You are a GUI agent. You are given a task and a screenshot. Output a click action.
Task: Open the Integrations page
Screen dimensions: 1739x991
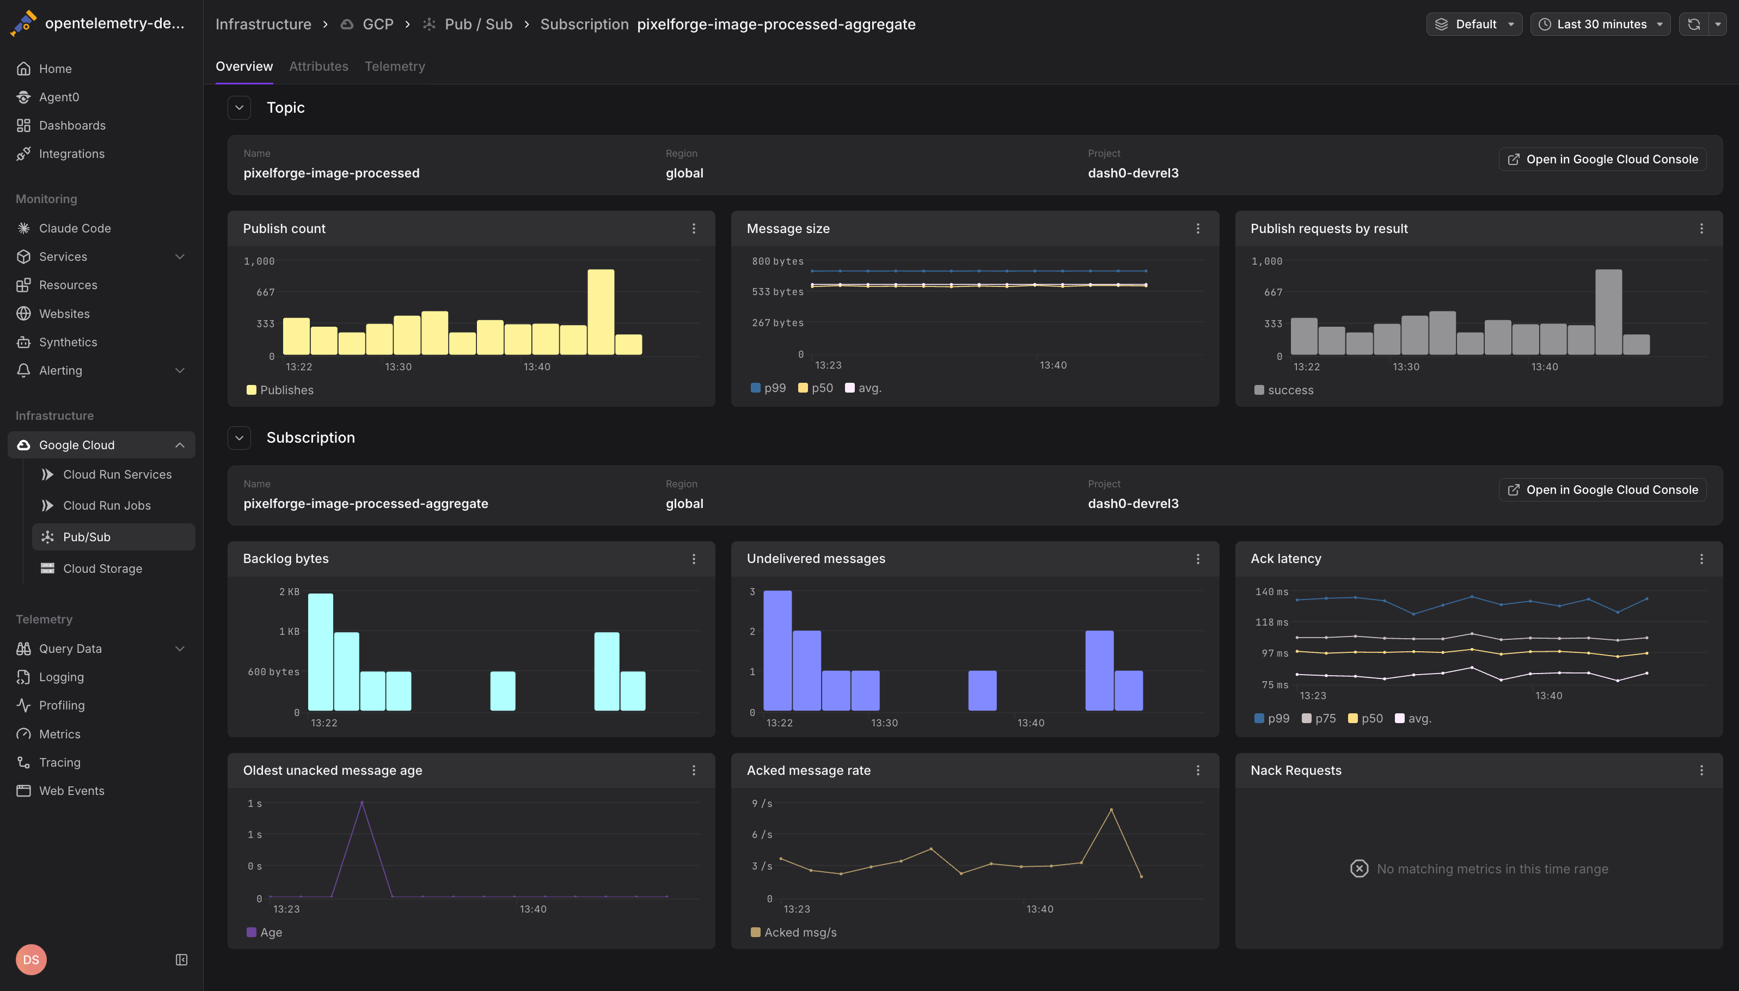coord(101,154)
